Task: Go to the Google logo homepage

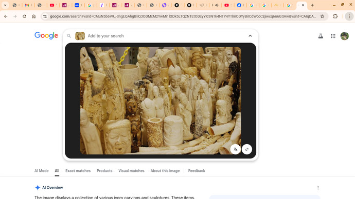Action: (46, 35)
